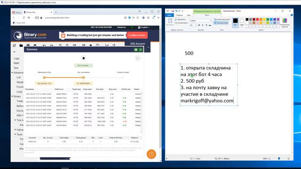Open the font size dropdown in Paint
This screenshot has height=169, width=301.
[x=196, y=25]
